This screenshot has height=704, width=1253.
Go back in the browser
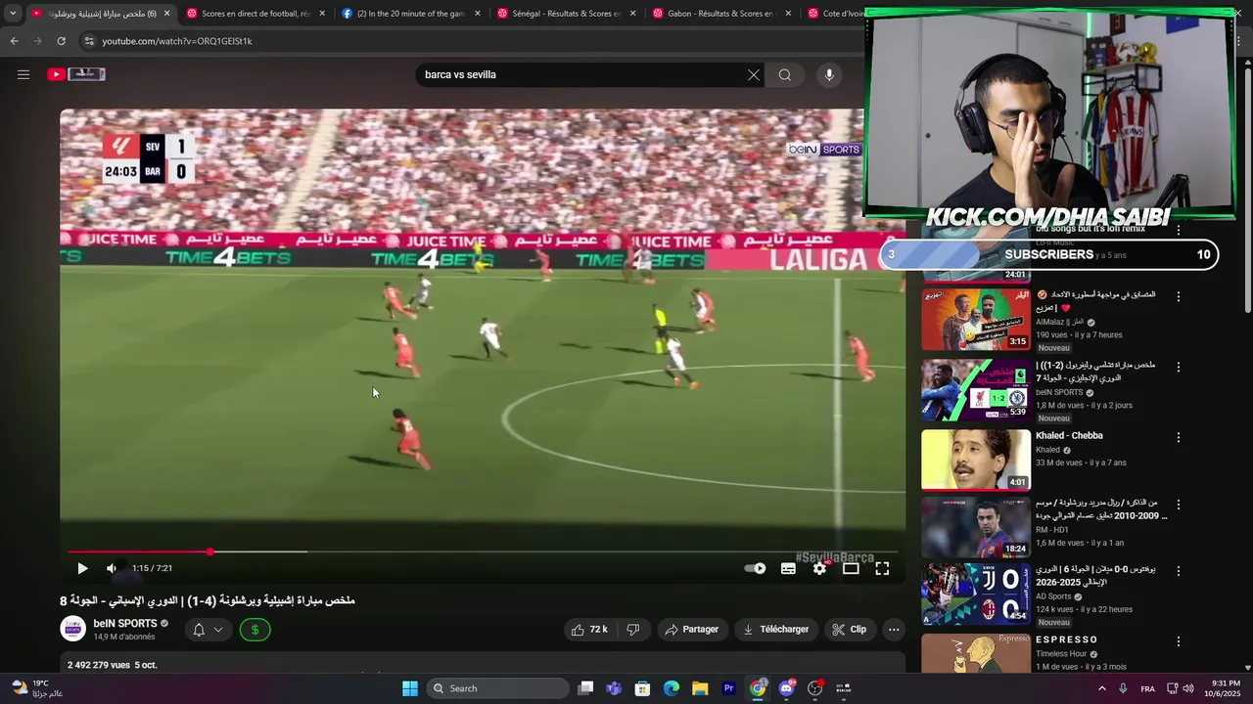[x=14, y=41]
